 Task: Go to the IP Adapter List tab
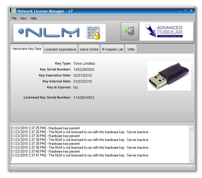(112, 49)
